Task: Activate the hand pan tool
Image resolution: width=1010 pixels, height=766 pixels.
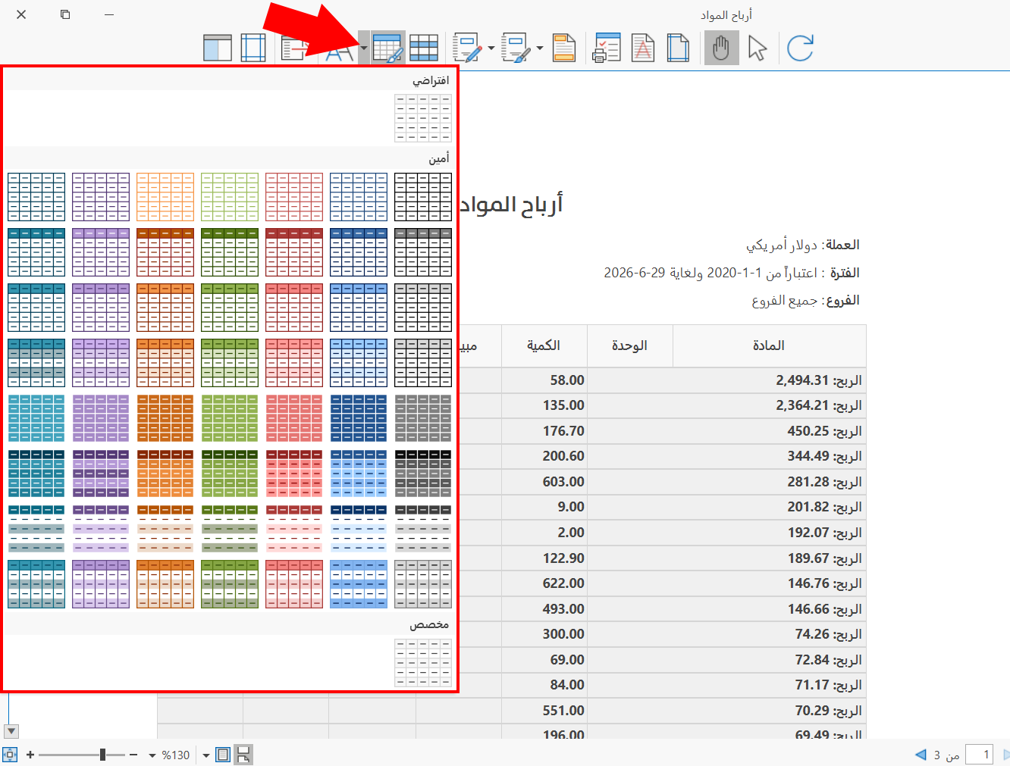Action: (x=721, y=48)
